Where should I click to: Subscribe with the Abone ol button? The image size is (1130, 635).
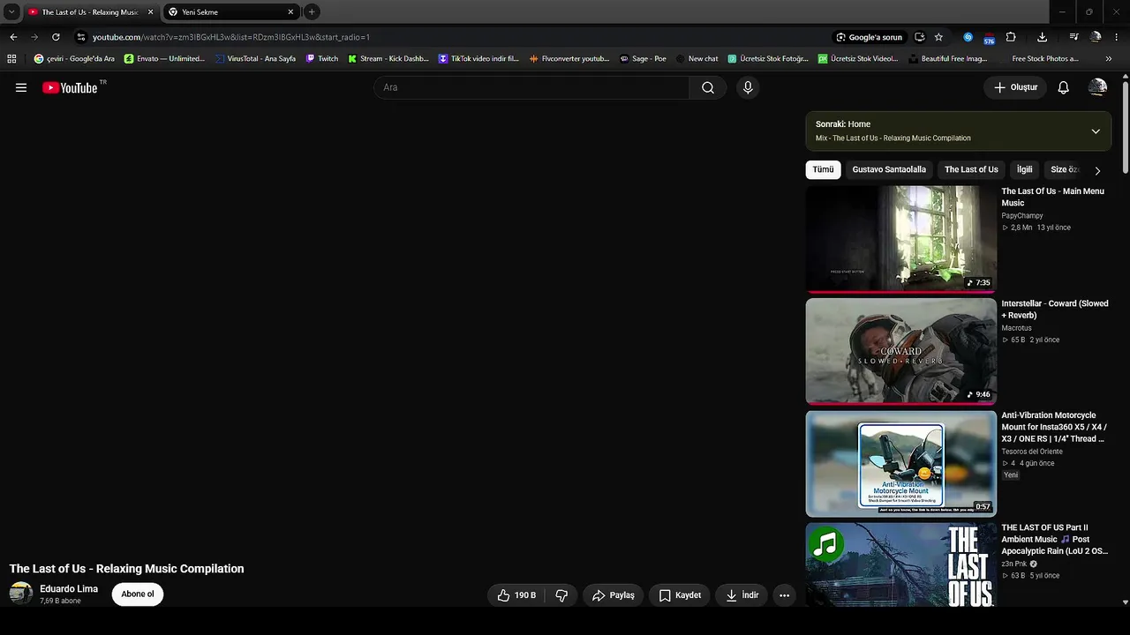(x=138, y=594)
